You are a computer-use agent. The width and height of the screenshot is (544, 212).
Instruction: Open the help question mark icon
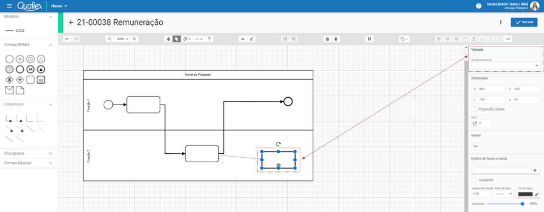[479, 6]
